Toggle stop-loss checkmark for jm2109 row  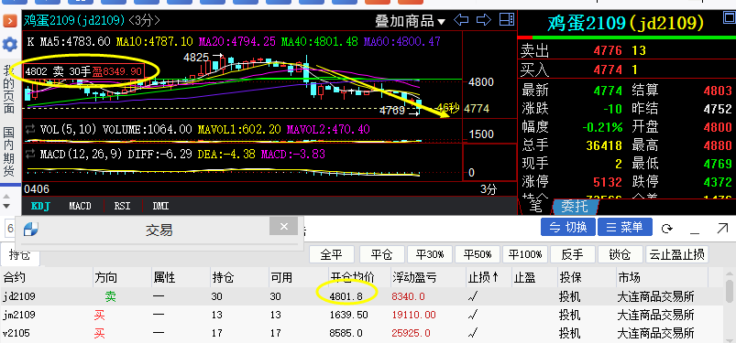click(474, 315)
